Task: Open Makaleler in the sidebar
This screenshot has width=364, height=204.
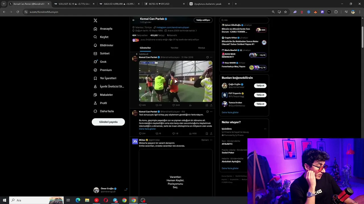Action: click(103, 95)
